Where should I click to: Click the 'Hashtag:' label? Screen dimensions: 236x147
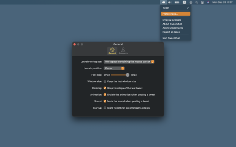click(x=97, y=88)
